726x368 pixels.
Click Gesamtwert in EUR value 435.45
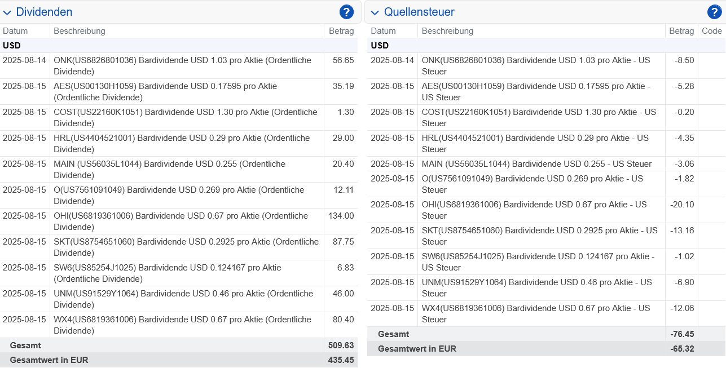(341, 360)
